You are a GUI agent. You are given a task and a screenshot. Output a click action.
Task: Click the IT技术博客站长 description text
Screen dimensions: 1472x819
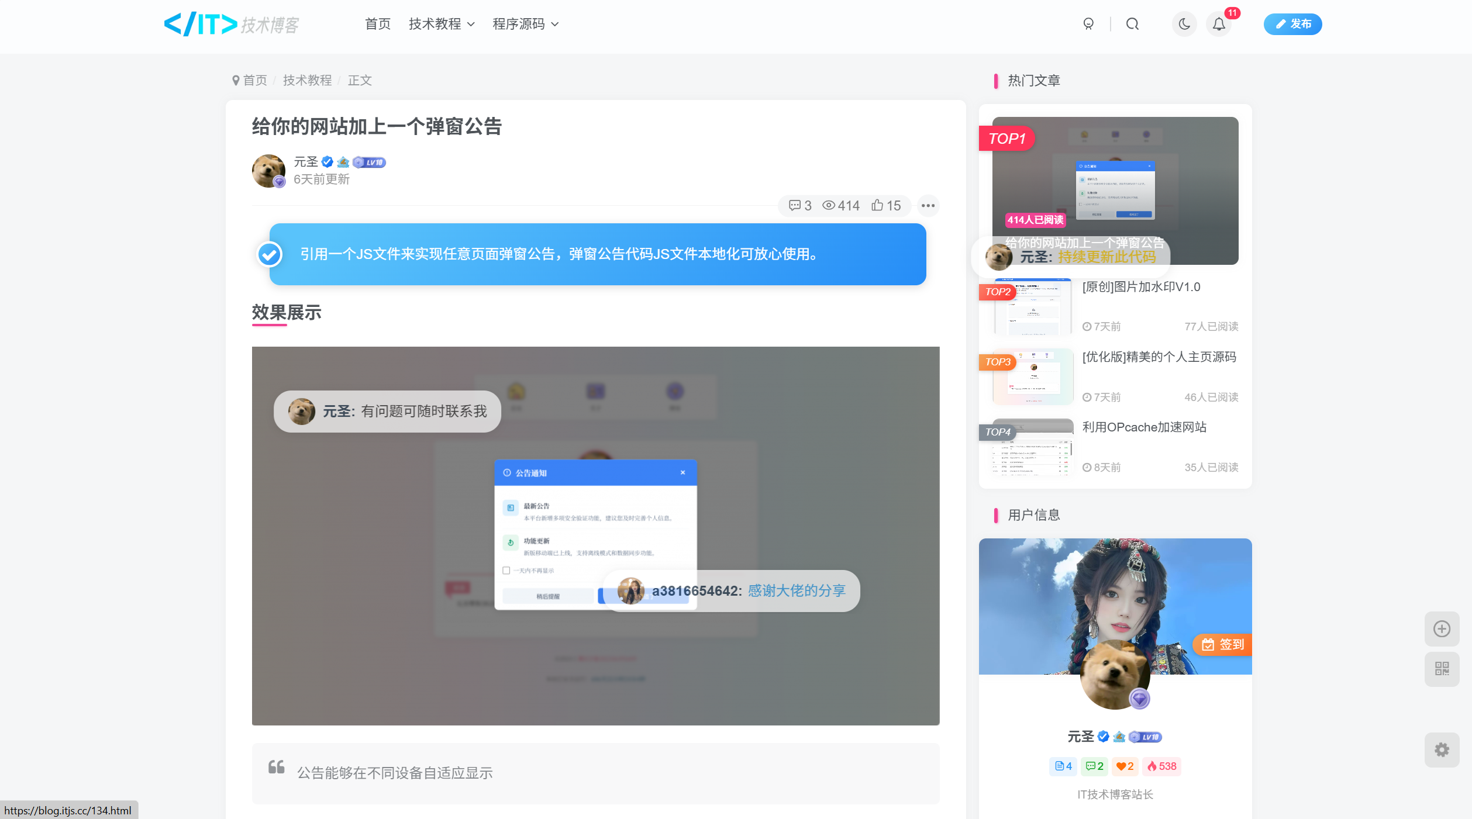pyautogui.click(x=1115, y=794)
